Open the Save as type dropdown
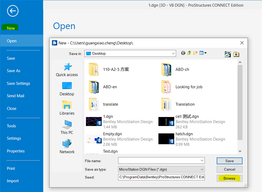Image resolution: width=262 pixels, height=192 pixels. (x=161, y=169)
